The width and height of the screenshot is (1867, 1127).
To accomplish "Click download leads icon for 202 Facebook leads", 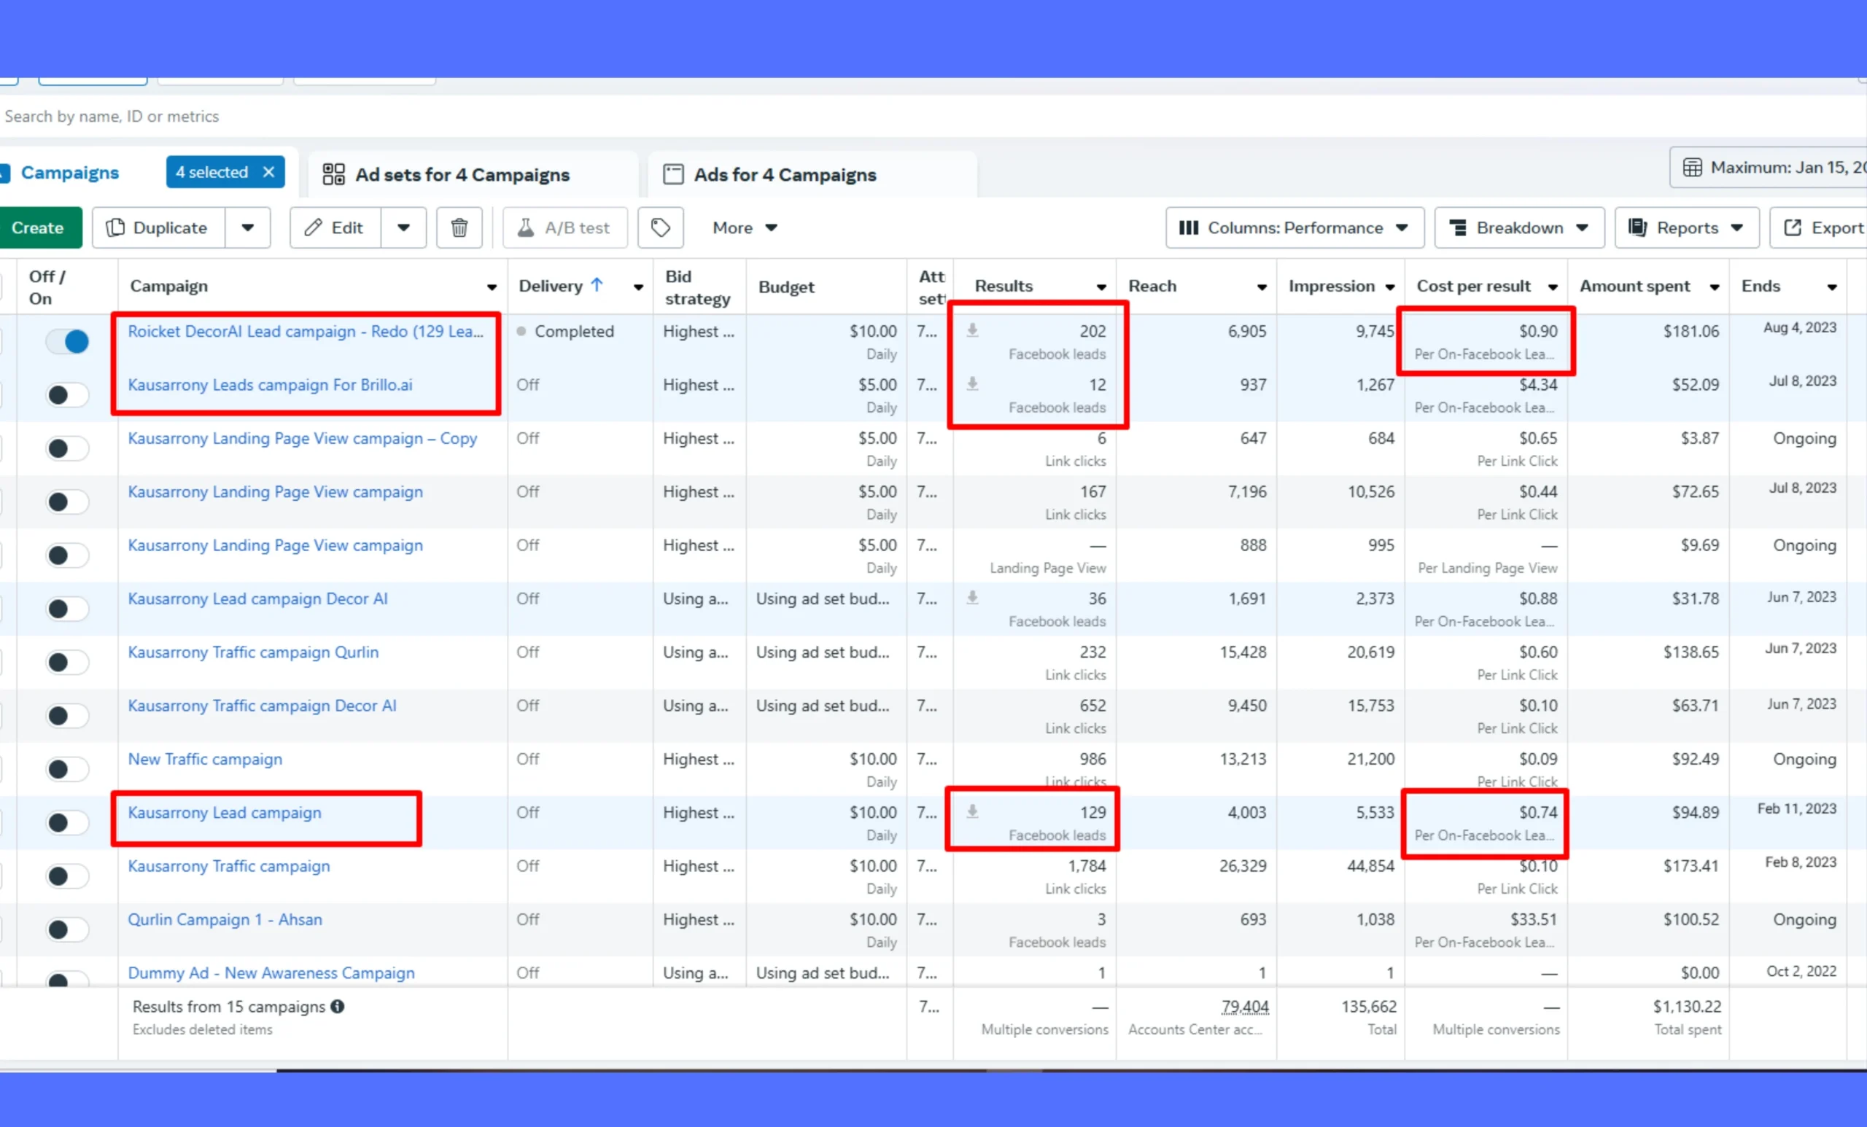I will click(x=973, y=331).
